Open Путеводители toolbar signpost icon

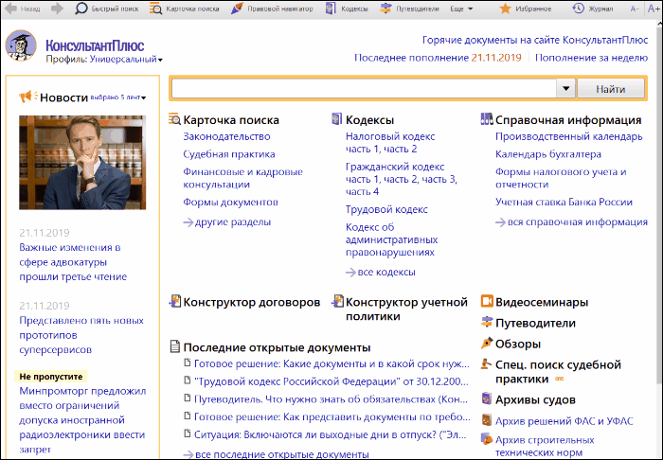coord(385,9)
